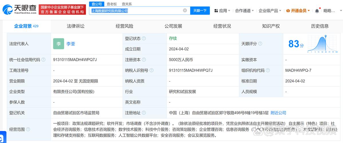Switch to the 查关系 search tab
343x143 pixels.
point(127,4)
